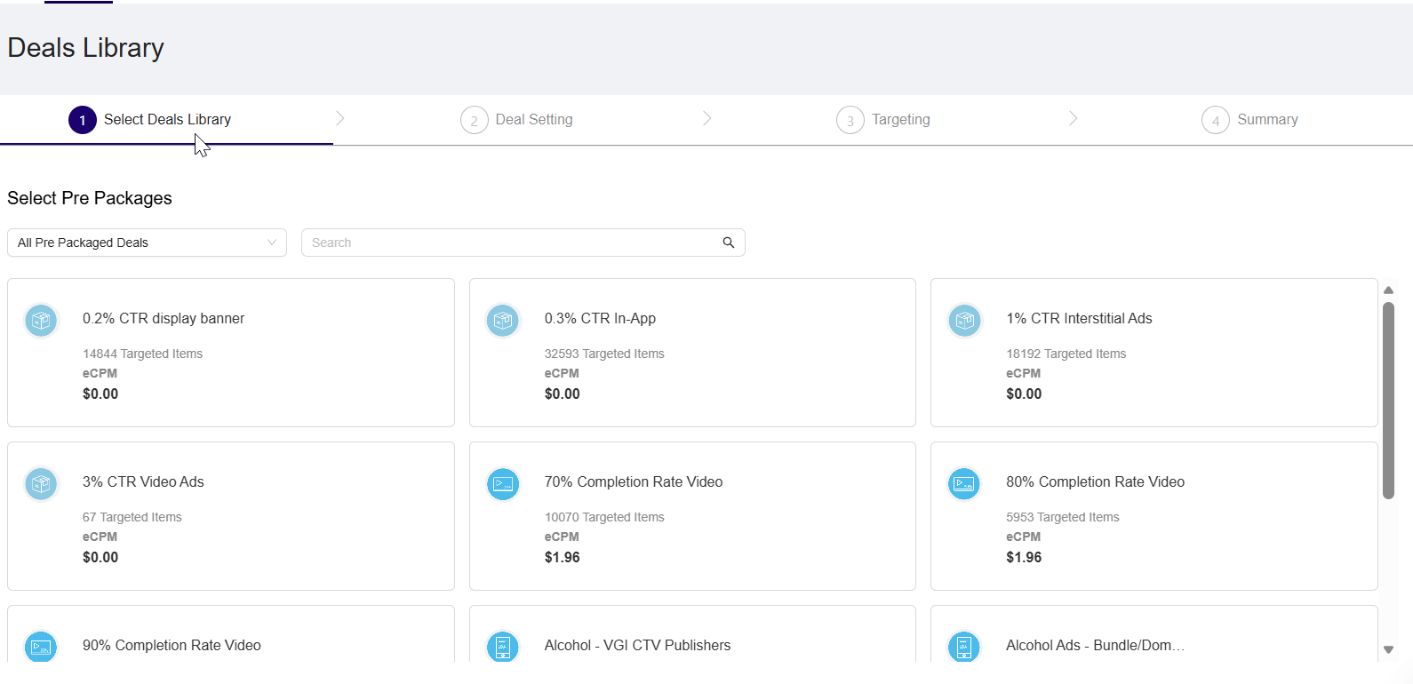
Task: Click step 3 circle for Targeting
Action: (850, 120)
